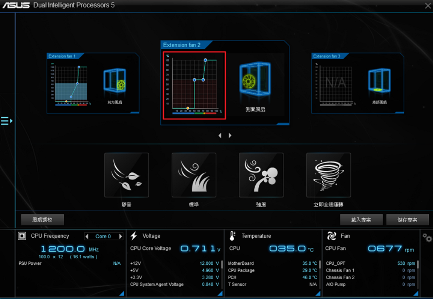Go to previous fan with left arrow
Viewport: 433px width, 299px height.
220,136
